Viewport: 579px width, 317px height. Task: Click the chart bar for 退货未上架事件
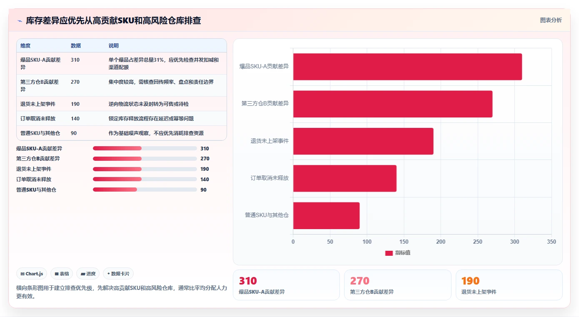363,141
